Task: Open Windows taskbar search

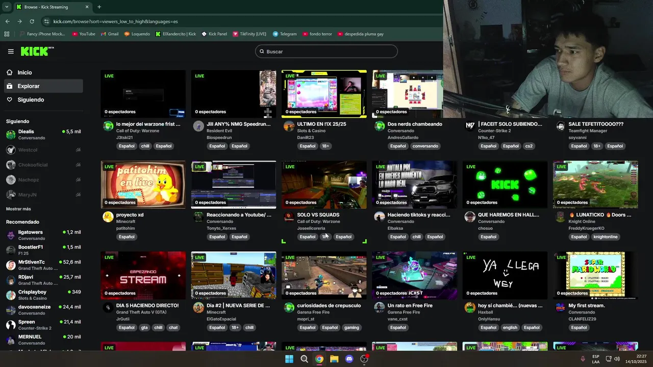Action: [x=304, y=359]
